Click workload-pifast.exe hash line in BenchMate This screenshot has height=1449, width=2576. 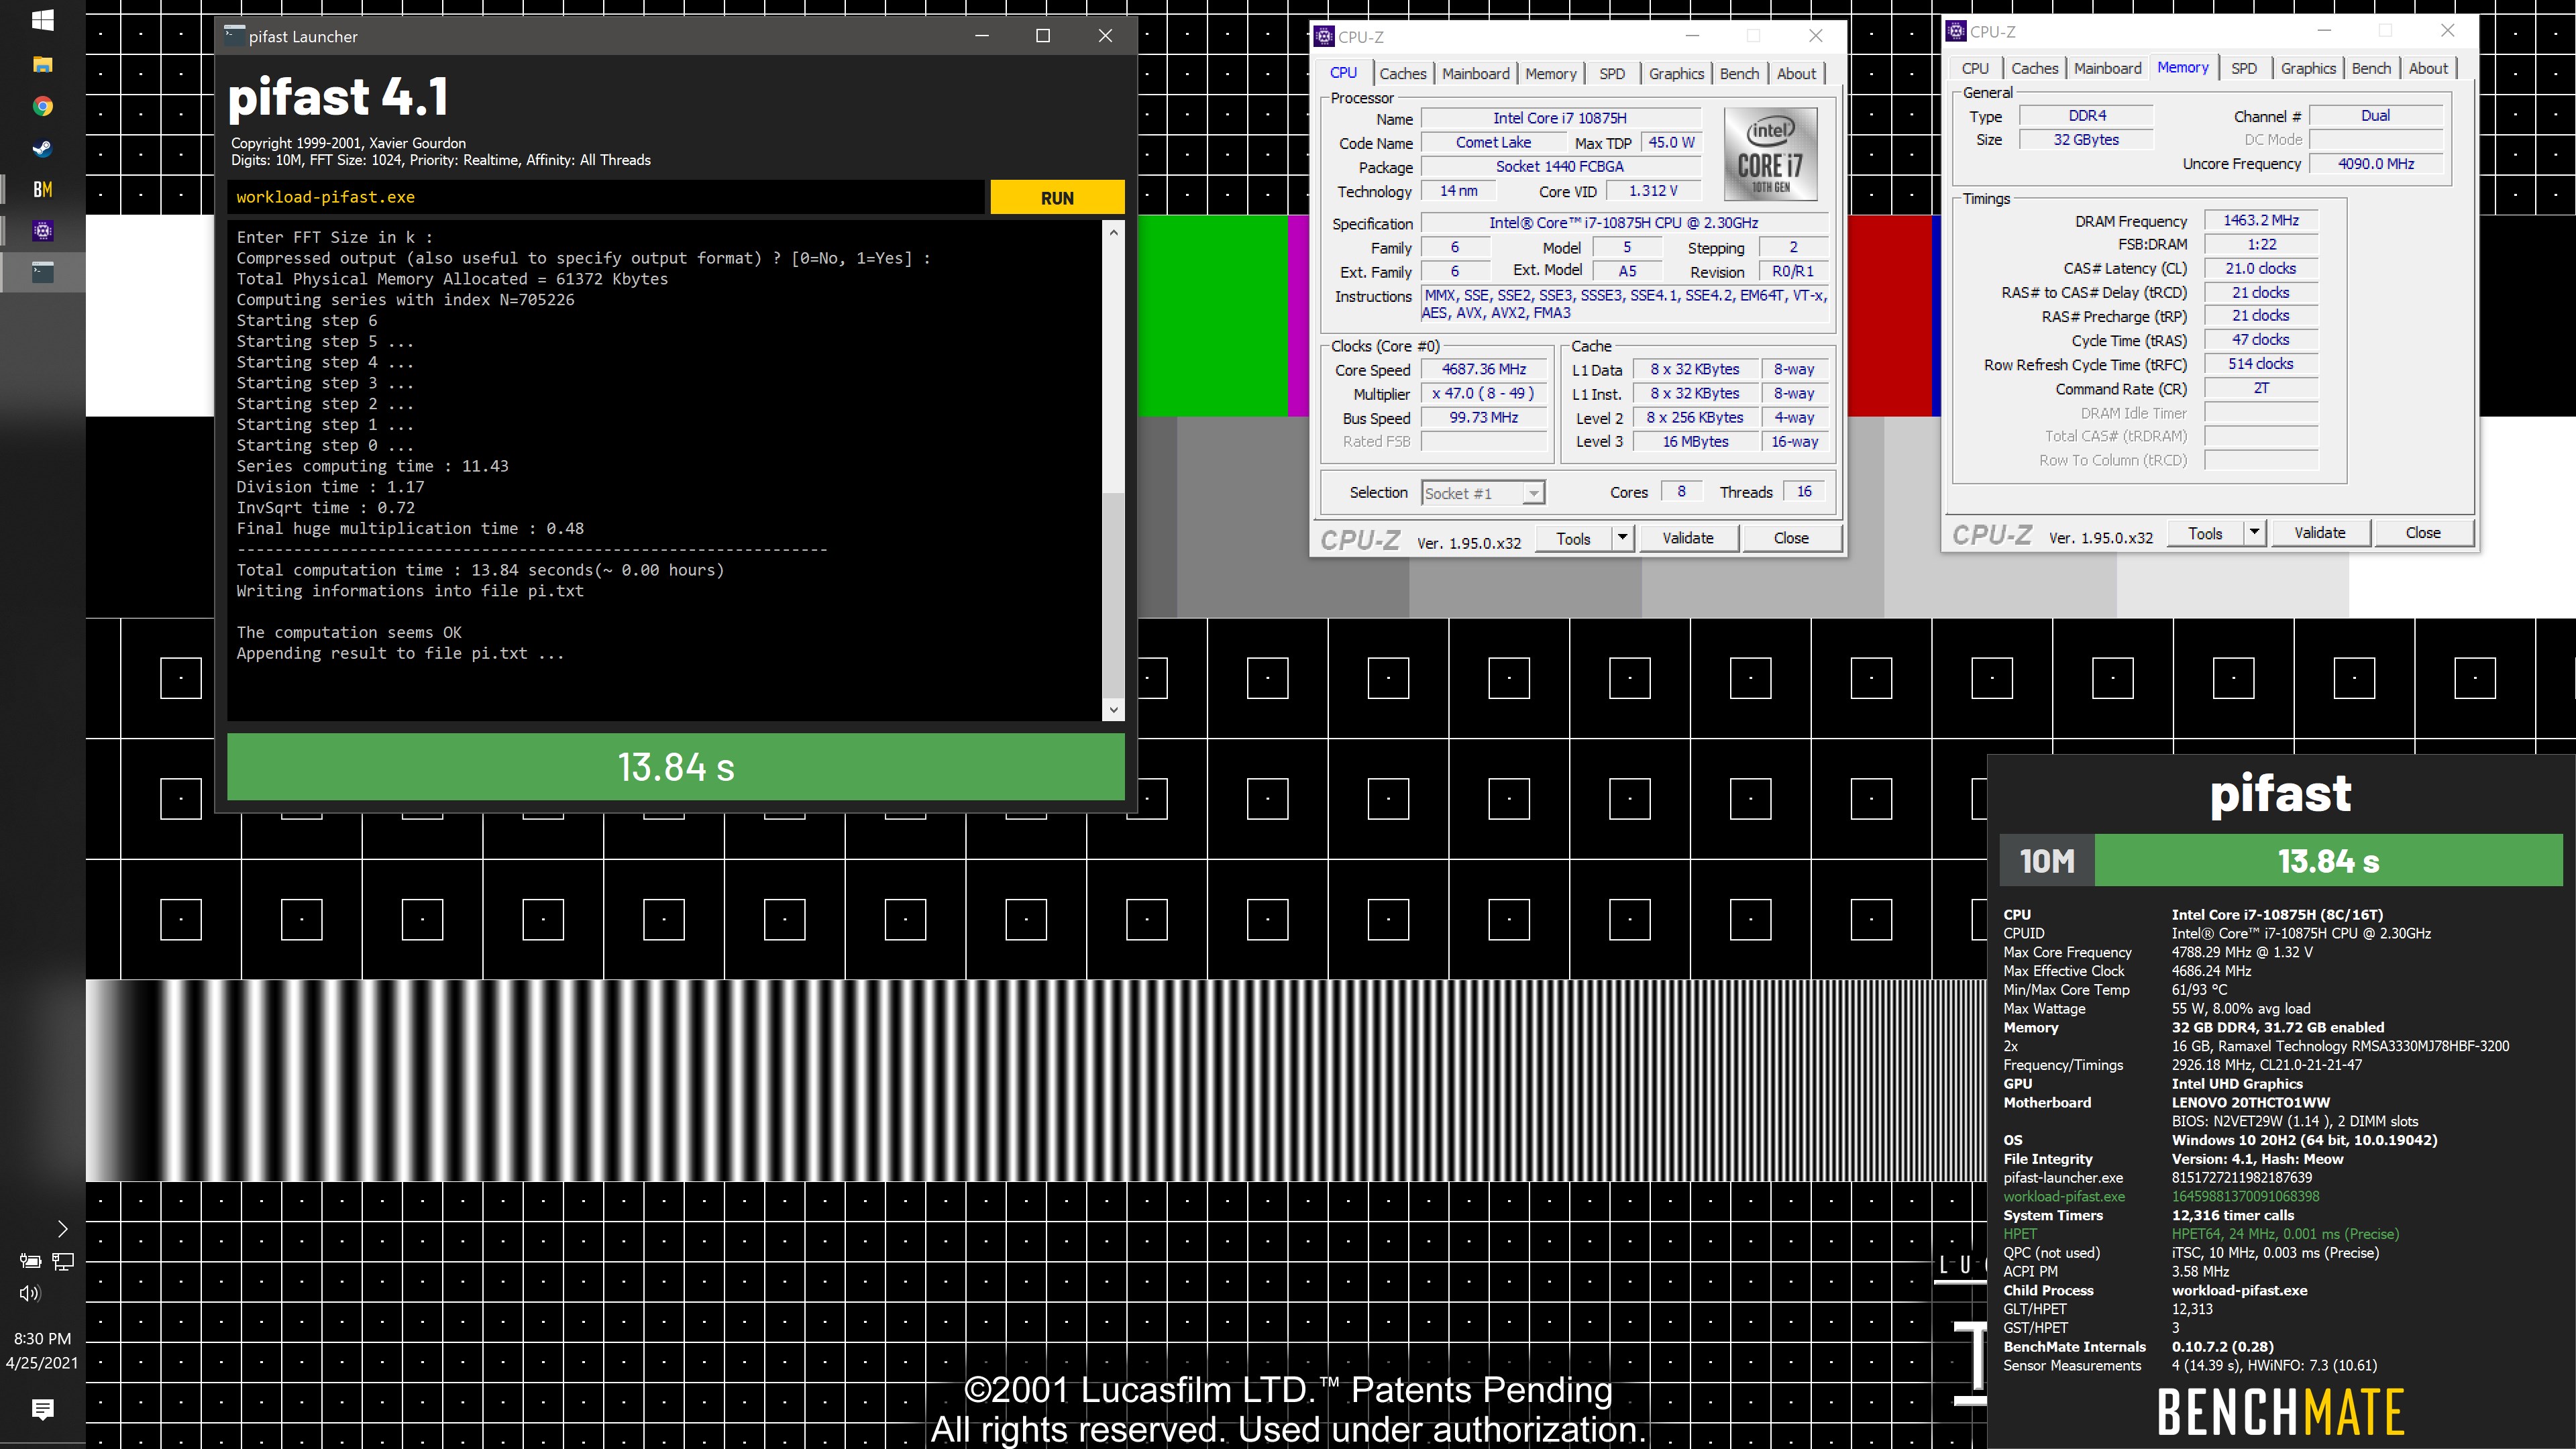point(2162,1196)
